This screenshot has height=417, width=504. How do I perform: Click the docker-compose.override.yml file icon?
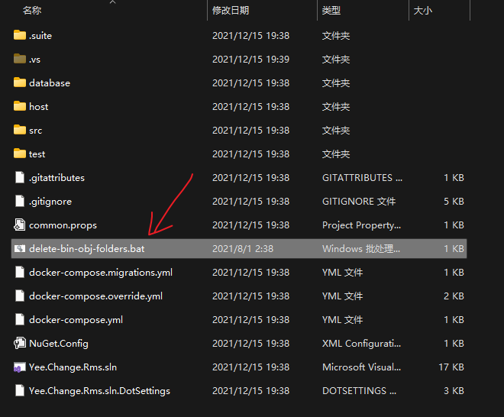coord(20,296)
